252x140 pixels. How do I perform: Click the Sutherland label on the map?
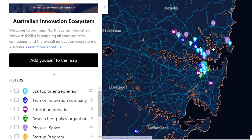158,128
